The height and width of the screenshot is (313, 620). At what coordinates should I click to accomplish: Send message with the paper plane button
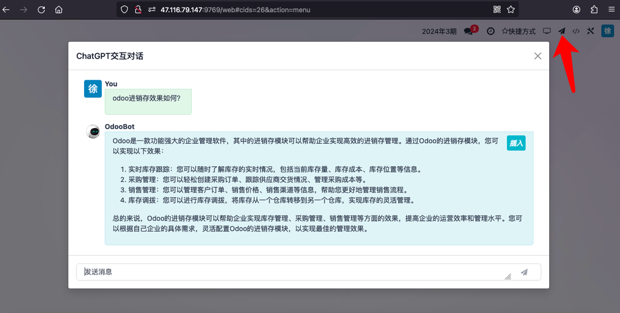click(524, 272)
